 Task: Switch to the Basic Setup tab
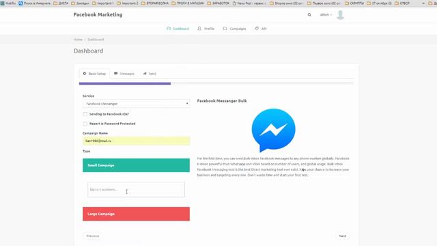pyautogui.click(x=94, y=74)
